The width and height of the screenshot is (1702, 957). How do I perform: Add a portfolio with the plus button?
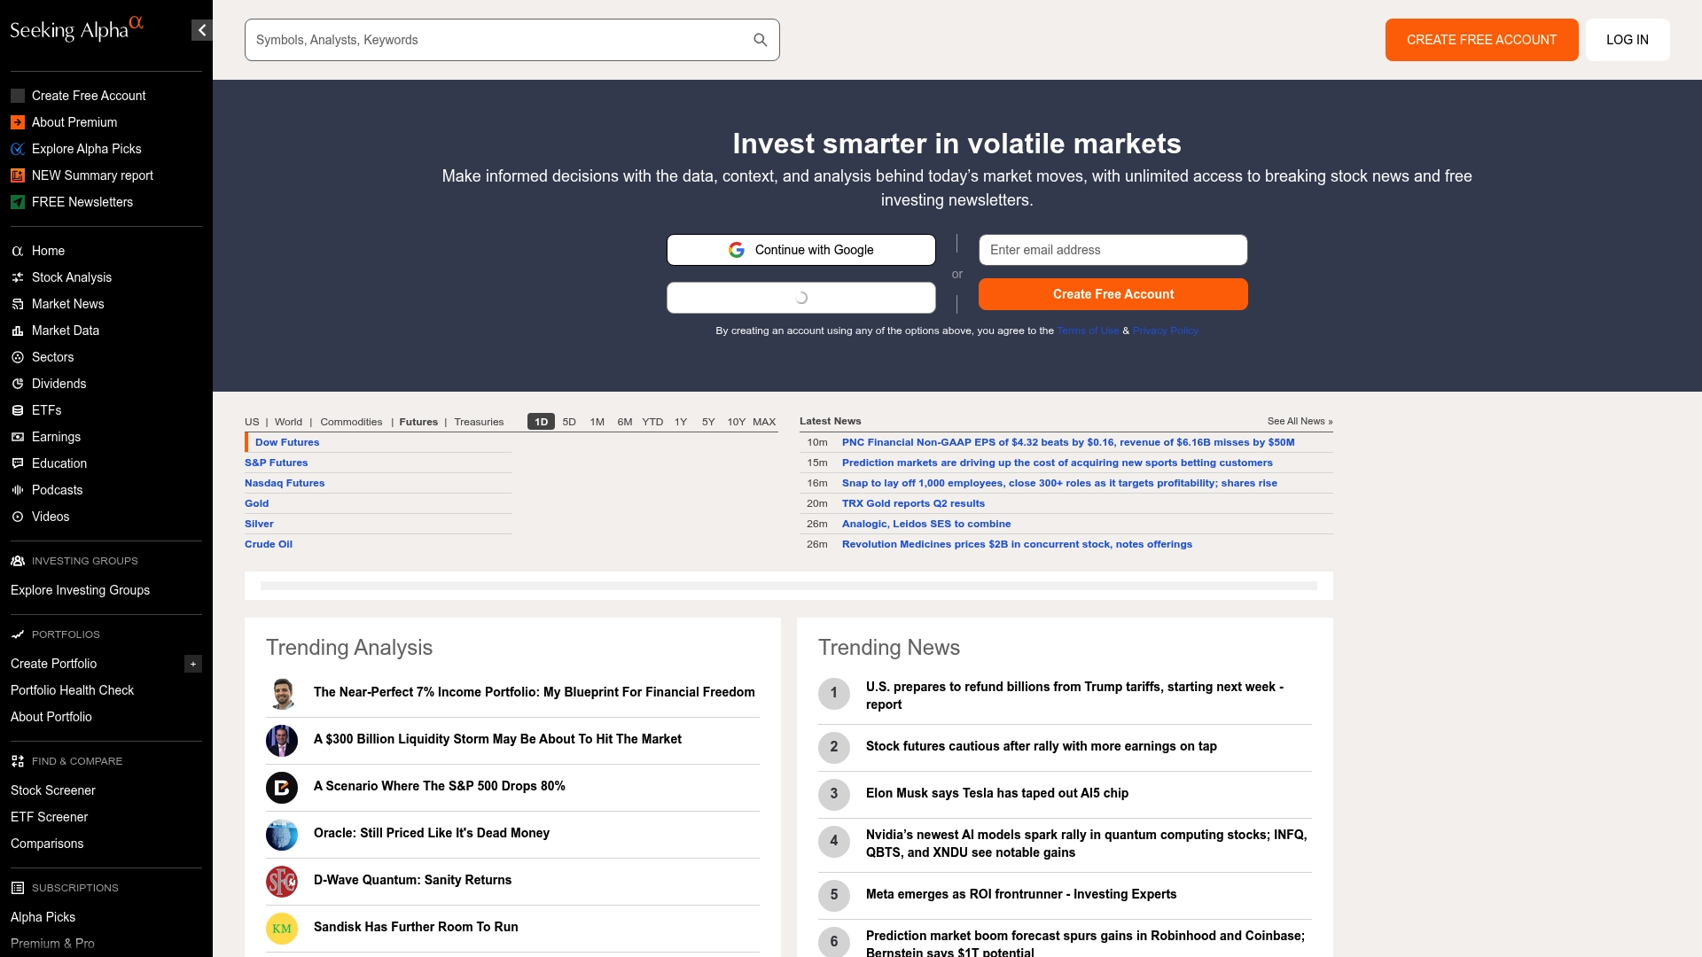coord(192,664)
